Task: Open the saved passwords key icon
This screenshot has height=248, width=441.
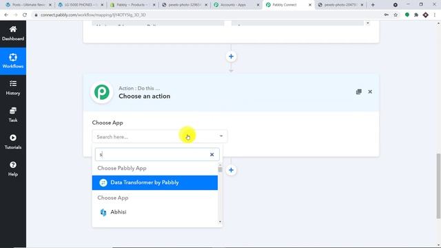Action: (x=387, y=15)
